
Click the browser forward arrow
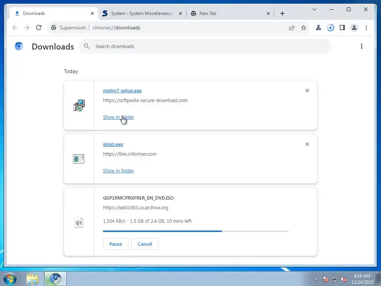pos(27,28)
